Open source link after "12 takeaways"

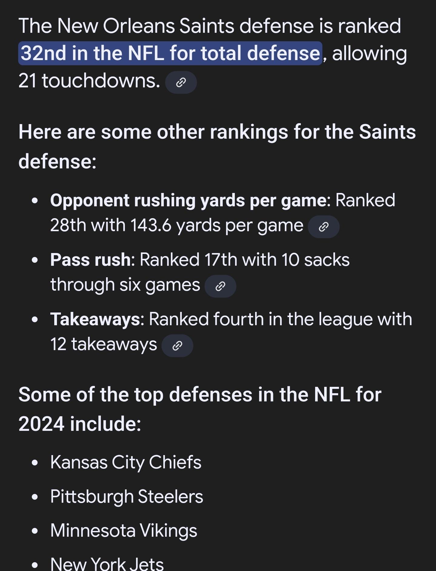177,346
